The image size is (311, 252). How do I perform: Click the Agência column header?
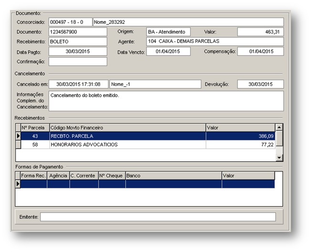(58, 176)
